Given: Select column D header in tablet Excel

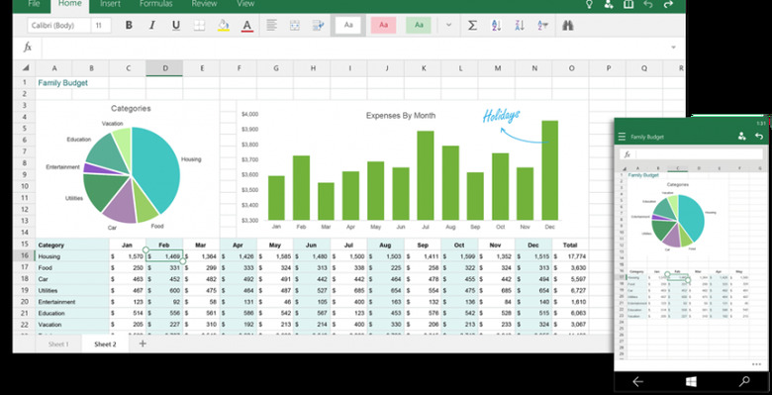Looking at the screenshot, I should click(164, 68).
